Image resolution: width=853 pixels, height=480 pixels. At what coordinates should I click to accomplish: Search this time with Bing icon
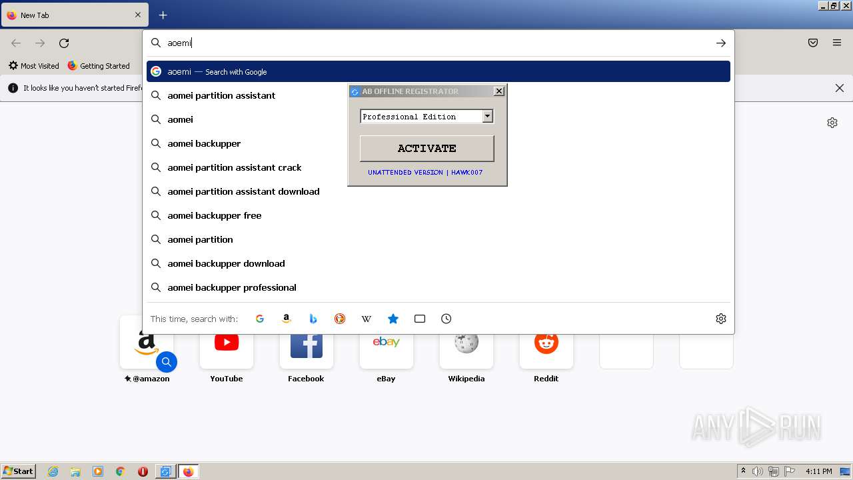coord(313,319)
